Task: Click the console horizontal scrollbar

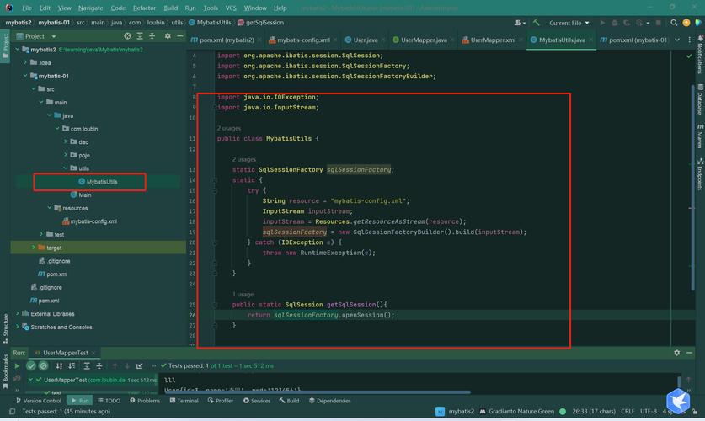Action: 318,392
